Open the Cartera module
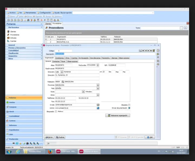195x161 pixels. tap(24, 121)
